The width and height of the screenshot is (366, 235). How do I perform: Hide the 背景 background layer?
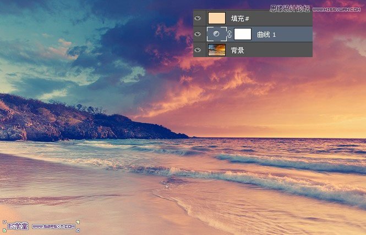198,50
